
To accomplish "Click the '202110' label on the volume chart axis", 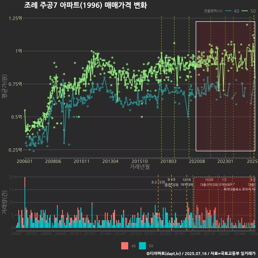I will pyautogui.click(x=209, y=234).
